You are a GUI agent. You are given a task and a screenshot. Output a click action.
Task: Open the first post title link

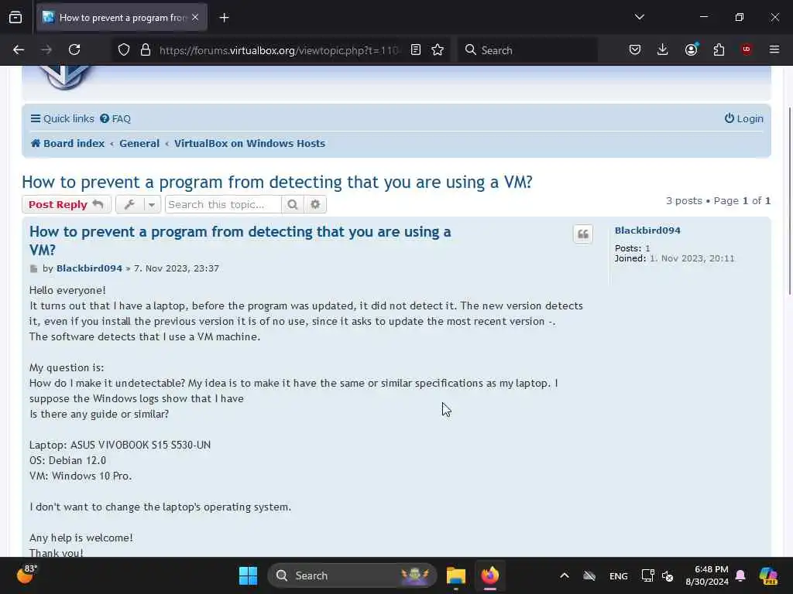(240, 241)
